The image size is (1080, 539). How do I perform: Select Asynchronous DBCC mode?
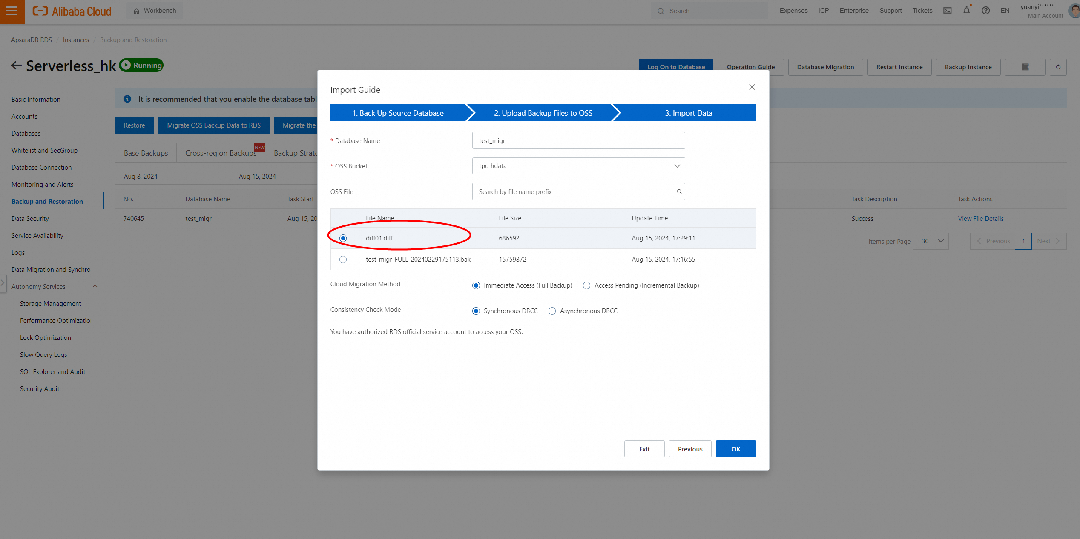click(552, 311)
